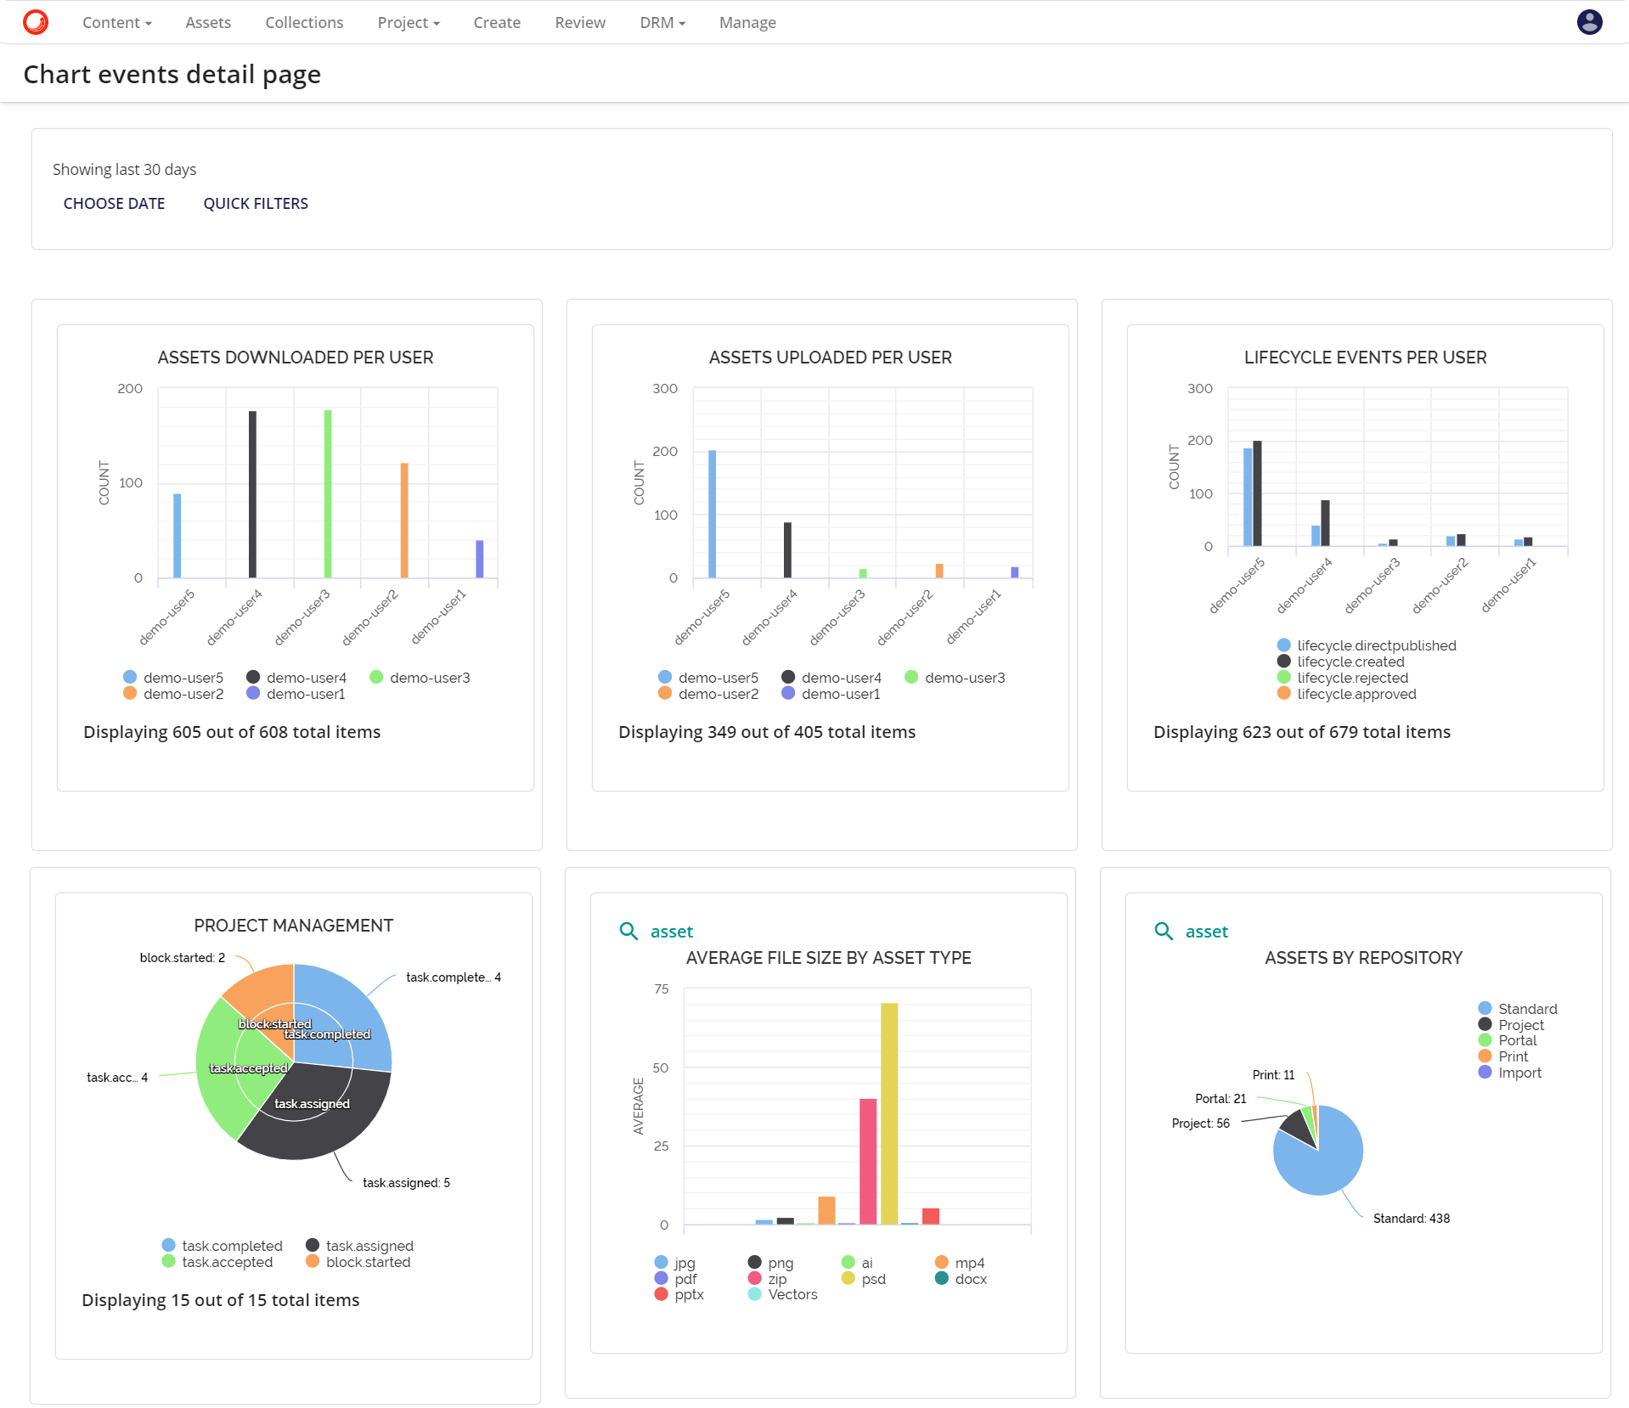Open the Review section from navigation
This screenshot has width=1629, height=1408.
pos(579,22)
